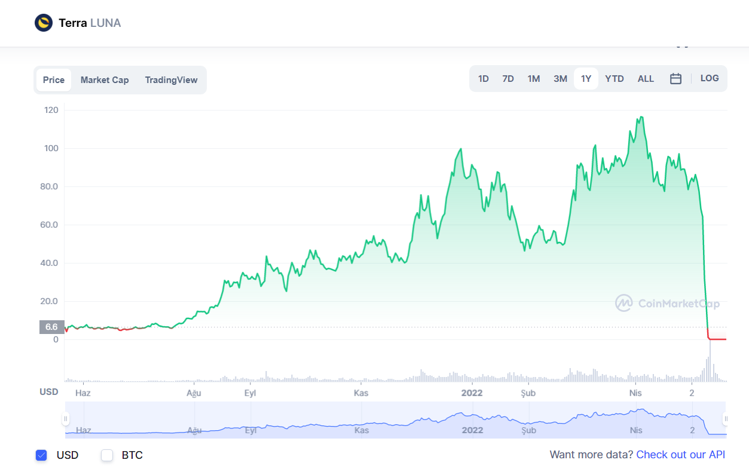This screenshot has height=475, width=749.
Task: Open the Check out our API link
Action: tap(680, 455)
